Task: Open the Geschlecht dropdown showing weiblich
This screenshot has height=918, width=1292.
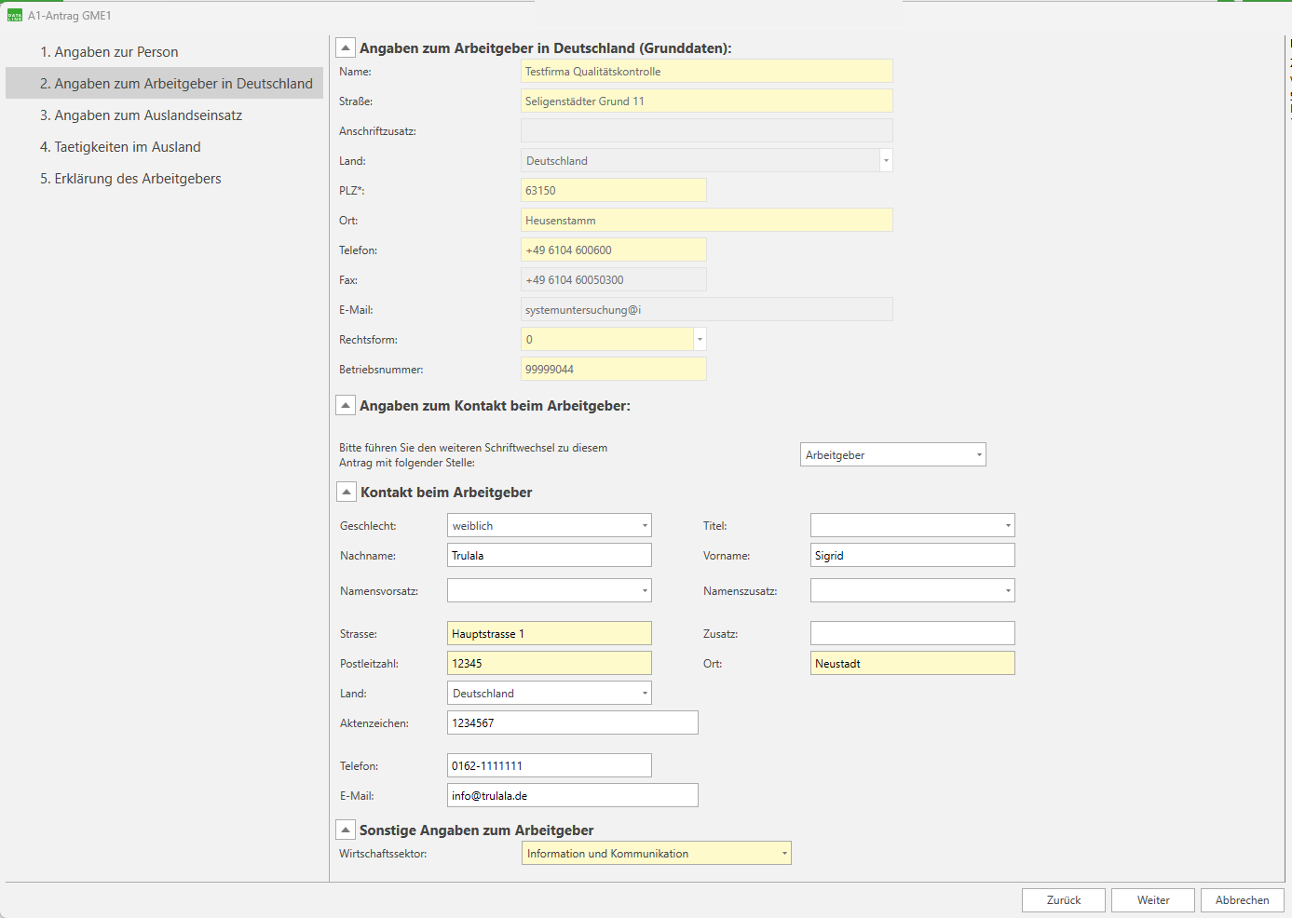Action: [x=644, y=526]
